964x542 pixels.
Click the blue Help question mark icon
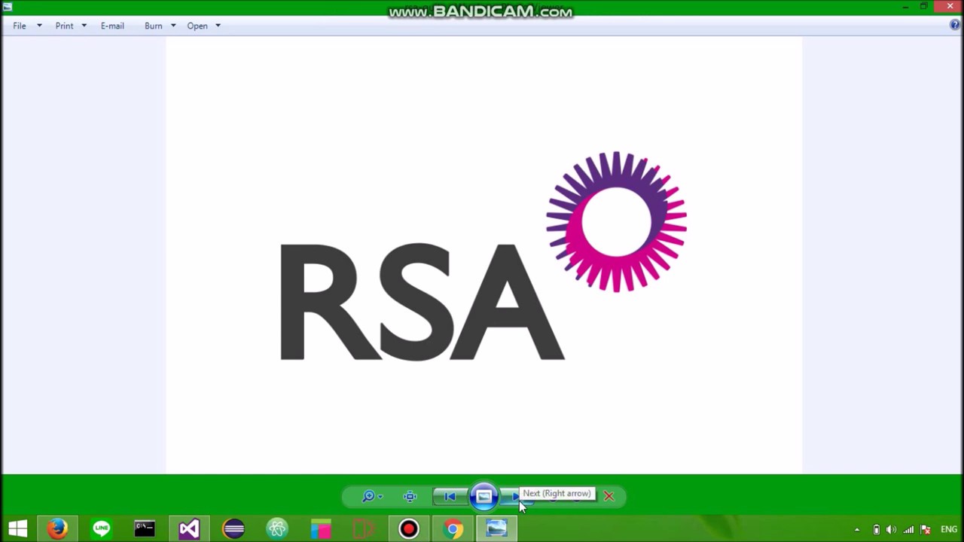click(955, 25)
